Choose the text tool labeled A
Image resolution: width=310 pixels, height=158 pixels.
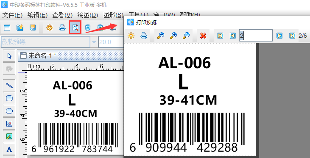[x=9, y=150]
